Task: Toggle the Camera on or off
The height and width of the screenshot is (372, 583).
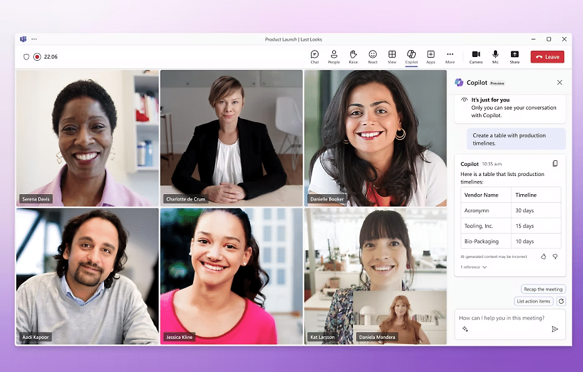Action: click(476, 56)
